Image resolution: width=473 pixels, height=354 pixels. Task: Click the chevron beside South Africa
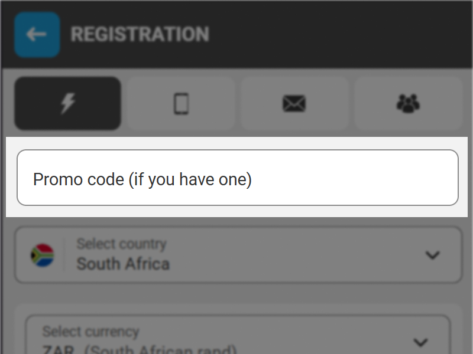tap(432, 255)
